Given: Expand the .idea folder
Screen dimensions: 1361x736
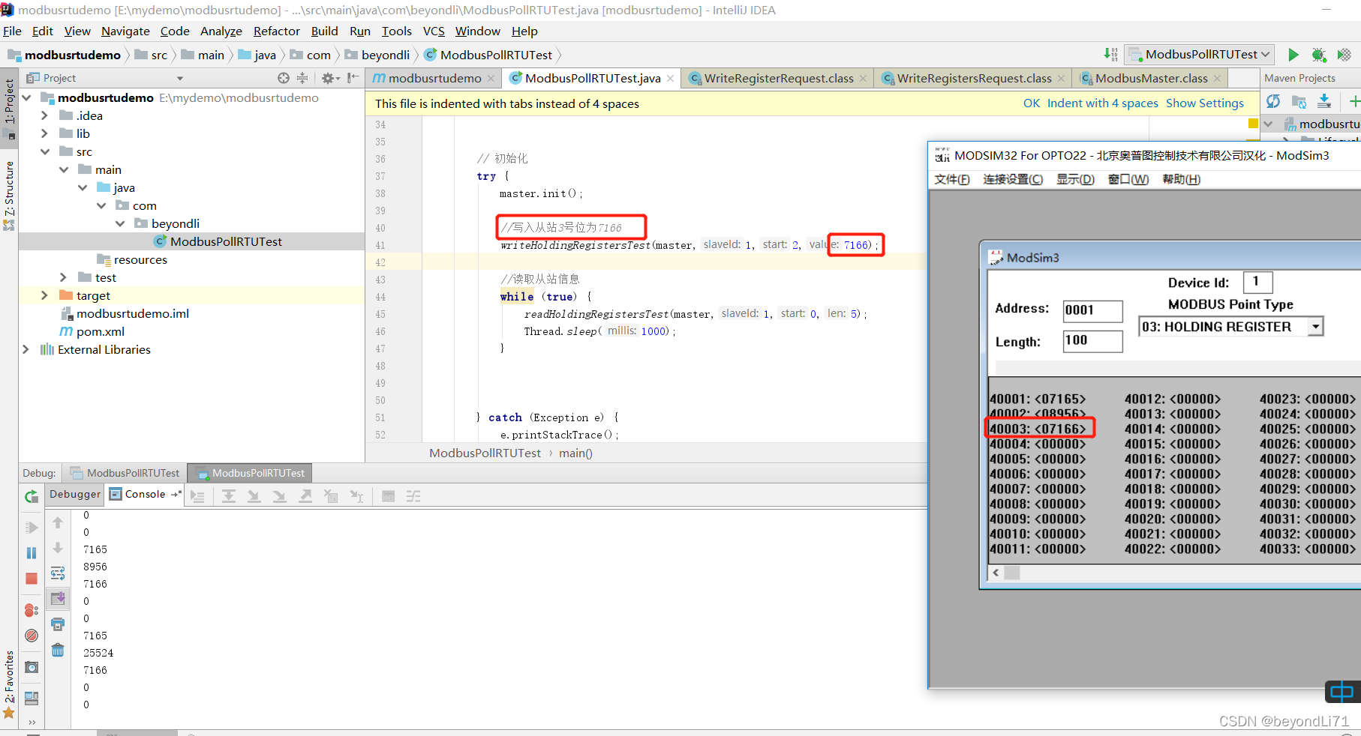Looking at the screenshot, I should click(44, 115).
